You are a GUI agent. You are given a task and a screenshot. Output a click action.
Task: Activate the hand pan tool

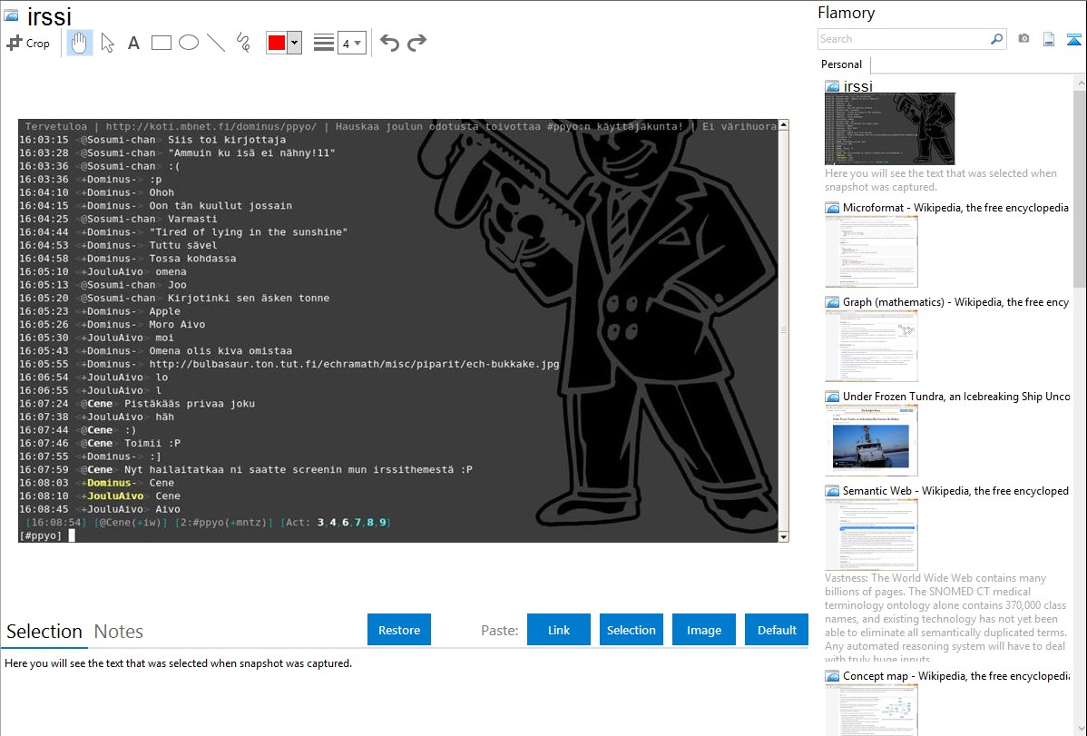point(80,43)
